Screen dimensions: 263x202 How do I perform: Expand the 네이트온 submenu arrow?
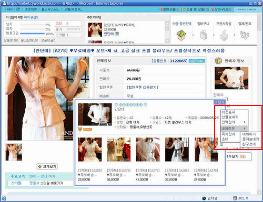click(x=245, y=129)
